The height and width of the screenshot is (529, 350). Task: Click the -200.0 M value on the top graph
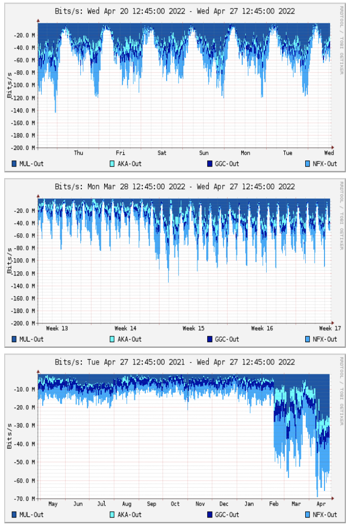pos(24,148)
